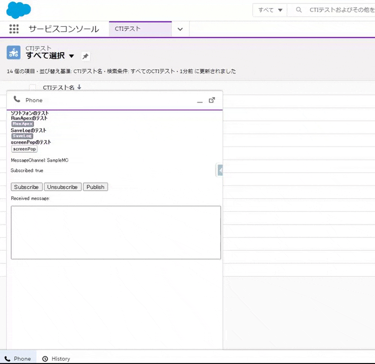Click the Salesforce cloud logo
Screen dimensions: 375x364
tap(18, 10)
